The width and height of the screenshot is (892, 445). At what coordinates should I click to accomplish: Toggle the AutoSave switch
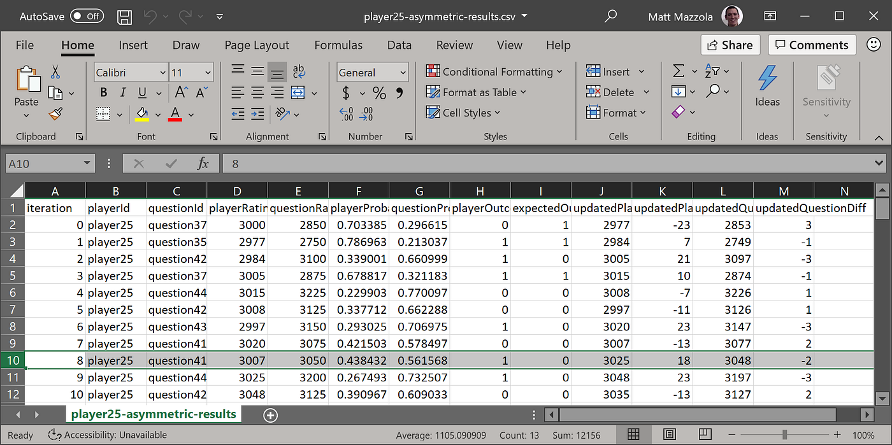87,17
